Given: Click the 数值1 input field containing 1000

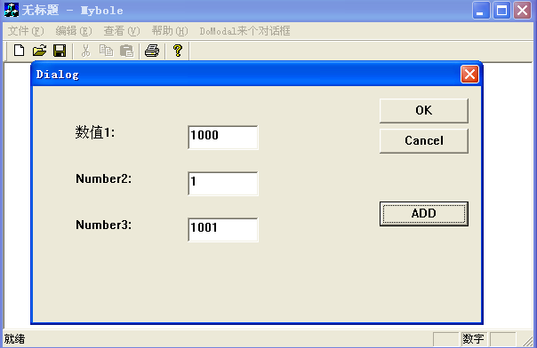Looking at the screenshot, I should pos(223,138).
